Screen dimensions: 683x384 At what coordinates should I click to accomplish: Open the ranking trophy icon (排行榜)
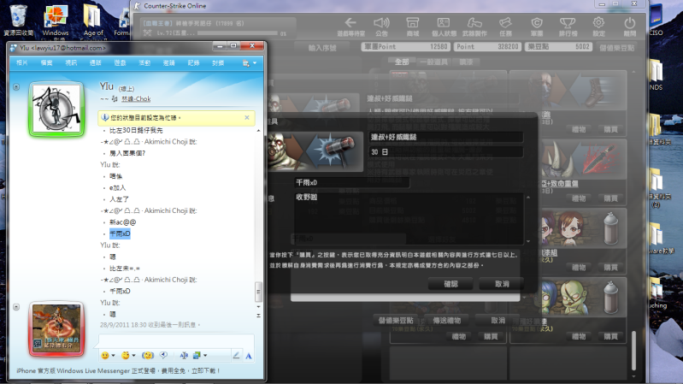click(568, 27)
